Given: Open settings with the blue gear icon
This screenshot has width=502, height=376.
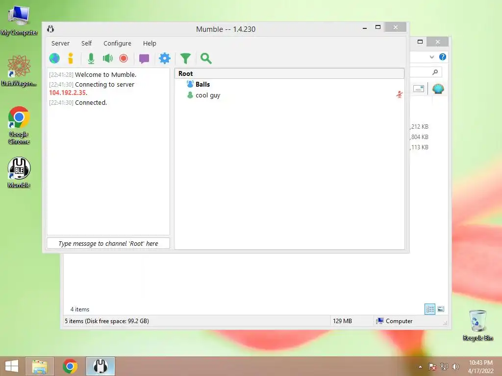Looking at the screenshot, I should coord(165,59).
